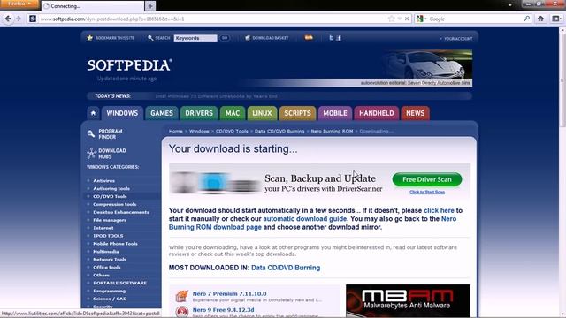The image size is (566, 318).
Task: Select the MOBILE tab
Action: tap(335, 113)
